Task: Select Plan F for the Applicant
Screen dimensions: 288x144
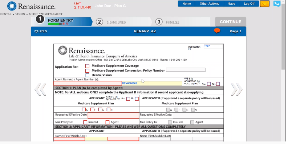Action: pyautogui.click(x=92, y=109)
